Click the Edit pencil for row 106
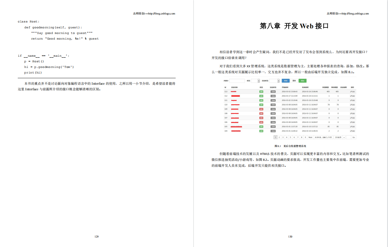 pos(352,122)
